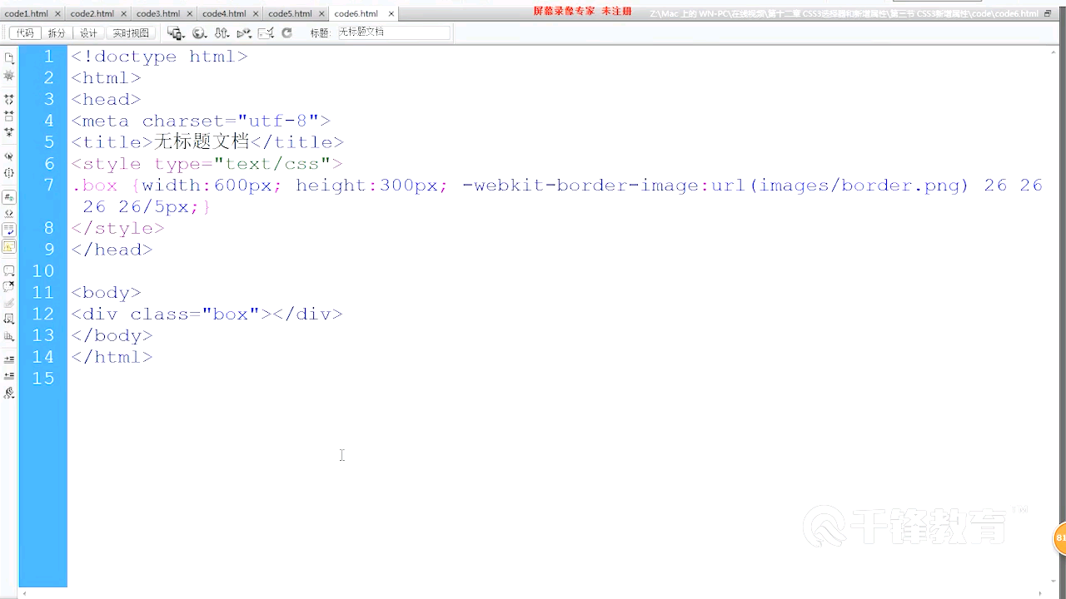The height and width of the screenshot is (599, 1066).
Task: Switch to 代码 (Code) view
Action: click(x=25, y=32)
